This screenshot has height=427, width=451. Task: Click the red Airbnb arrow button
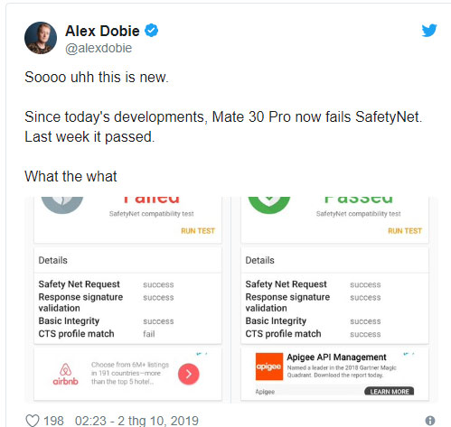[x=189, y=374]
